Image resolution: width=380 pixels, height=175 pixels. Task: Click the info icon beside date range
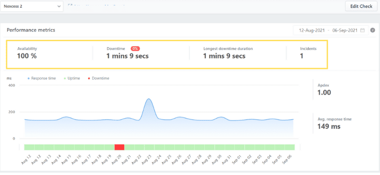(x=373, y=30)
